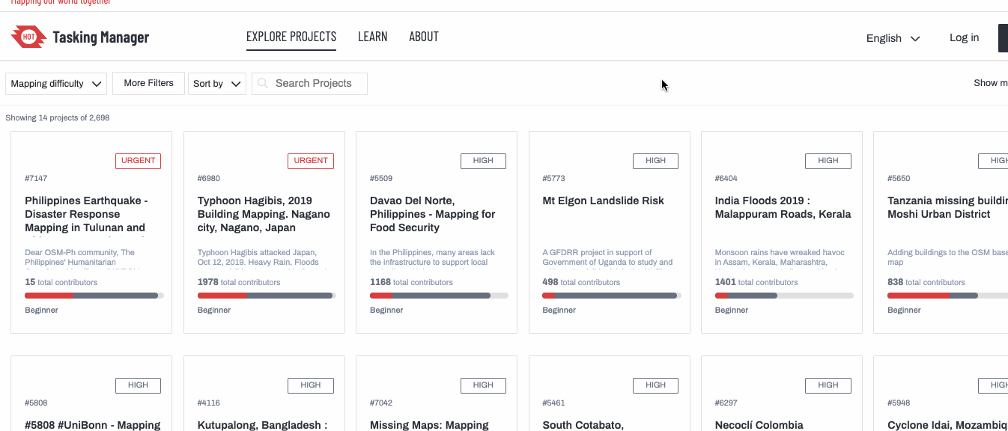Open More Filters

pos(148,83)
